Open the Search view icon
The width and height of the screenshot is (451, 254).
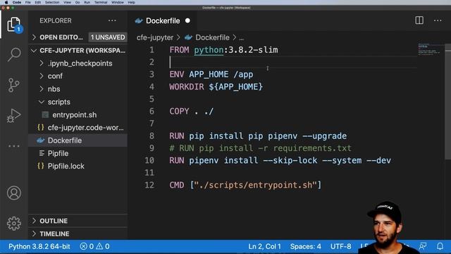[14, 54]
